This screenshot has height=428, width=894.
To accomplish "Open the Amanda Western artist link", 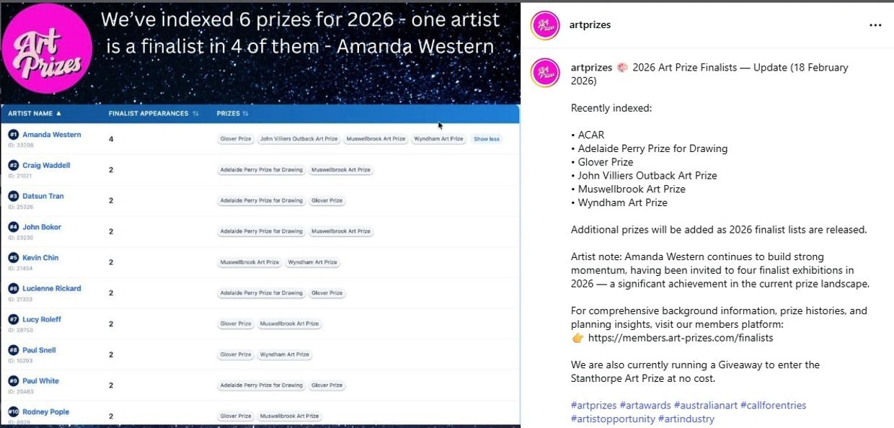I will coord(51,135).
